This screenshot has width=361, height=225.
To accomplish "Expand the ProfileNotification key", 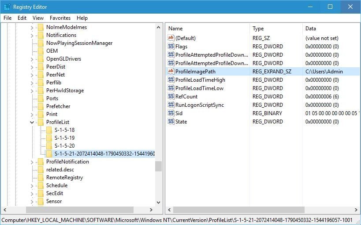I will pyautogui.click(x=32, y=162).
